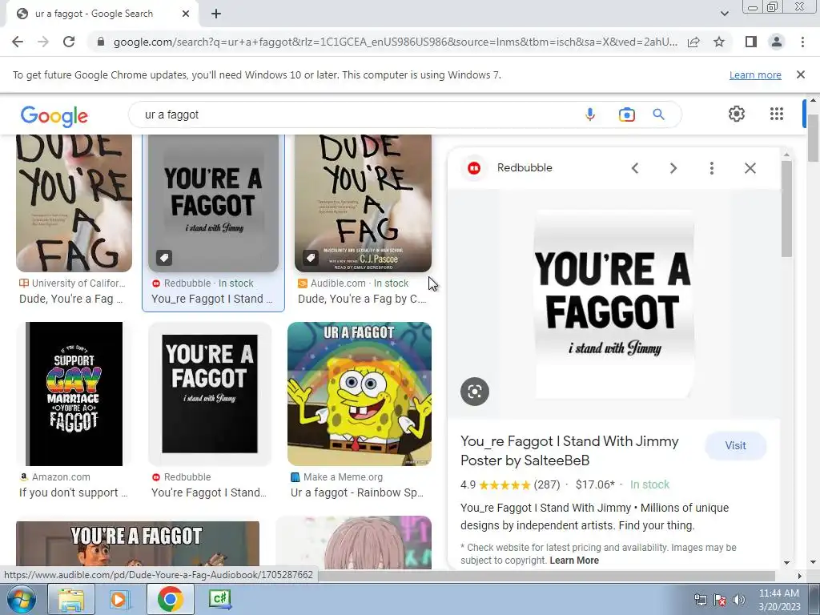This screenshot has width=820, height=615.
Task: View site info via the padlock icon
Action: point(101,42)
